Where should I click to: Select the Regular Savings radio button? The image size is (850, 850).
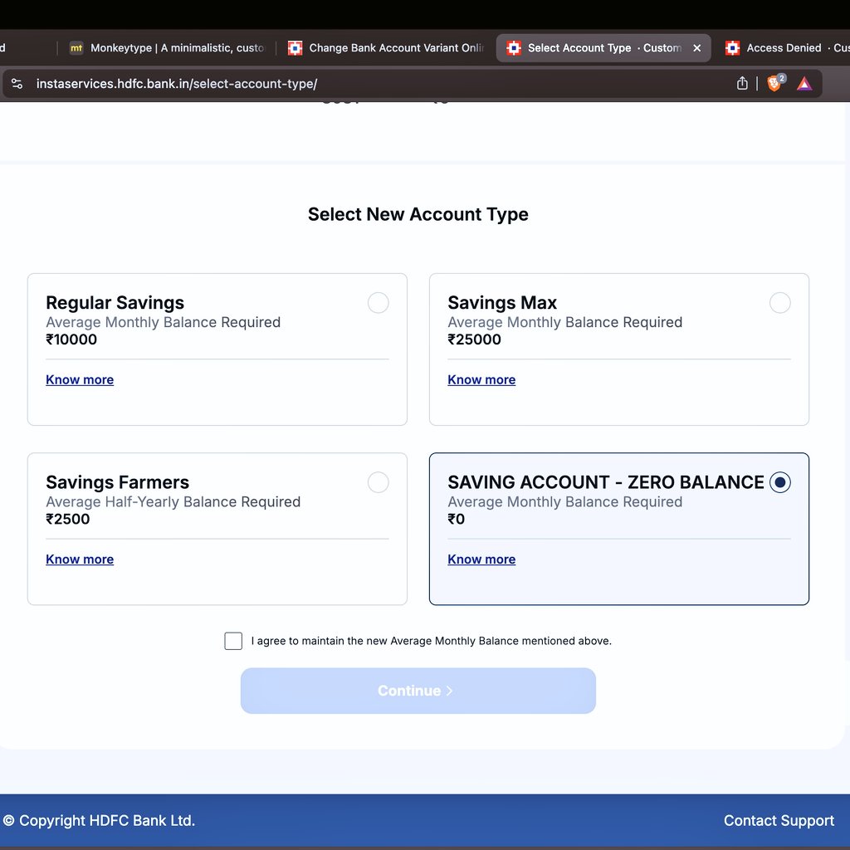(x=378, y=302)
